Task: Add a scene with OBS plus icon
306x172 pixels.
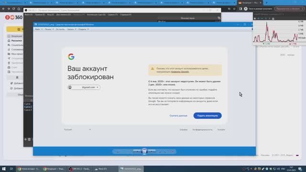Action: [25, 139]
